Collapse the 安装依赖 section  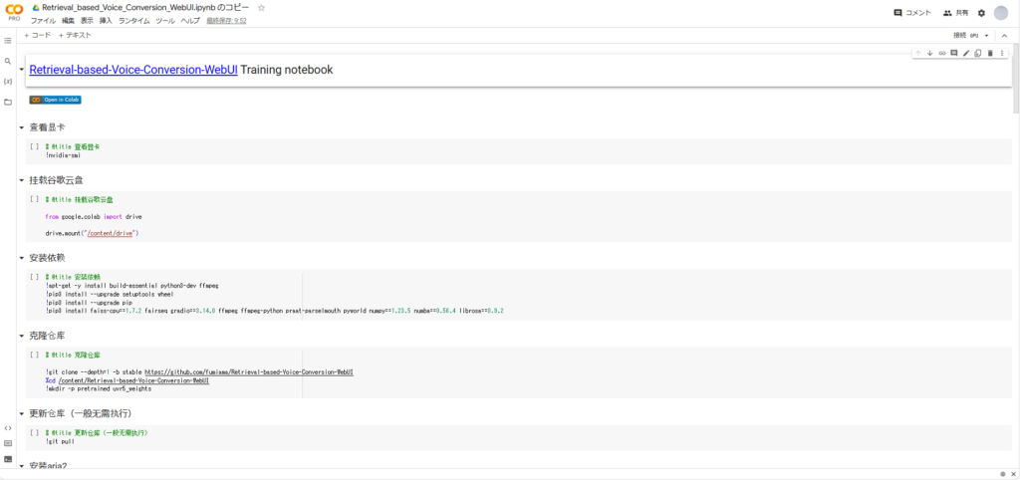[22, 258]
